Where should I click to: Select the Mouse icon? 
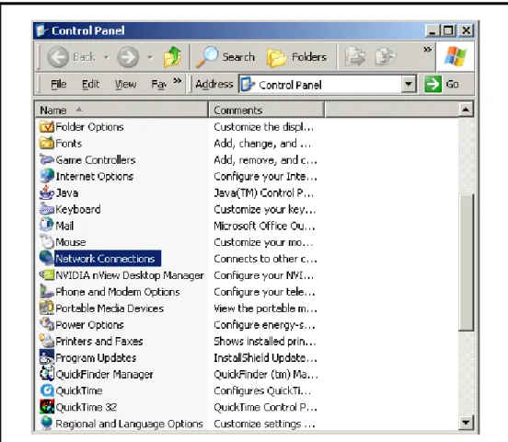click(47, 242)
